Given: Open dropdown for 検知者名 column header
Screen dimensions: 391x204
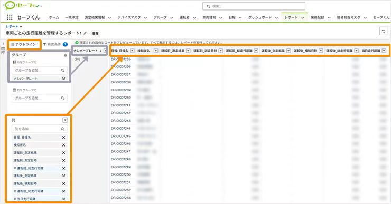Looking at the screenshot, I should tap(156, 51).
